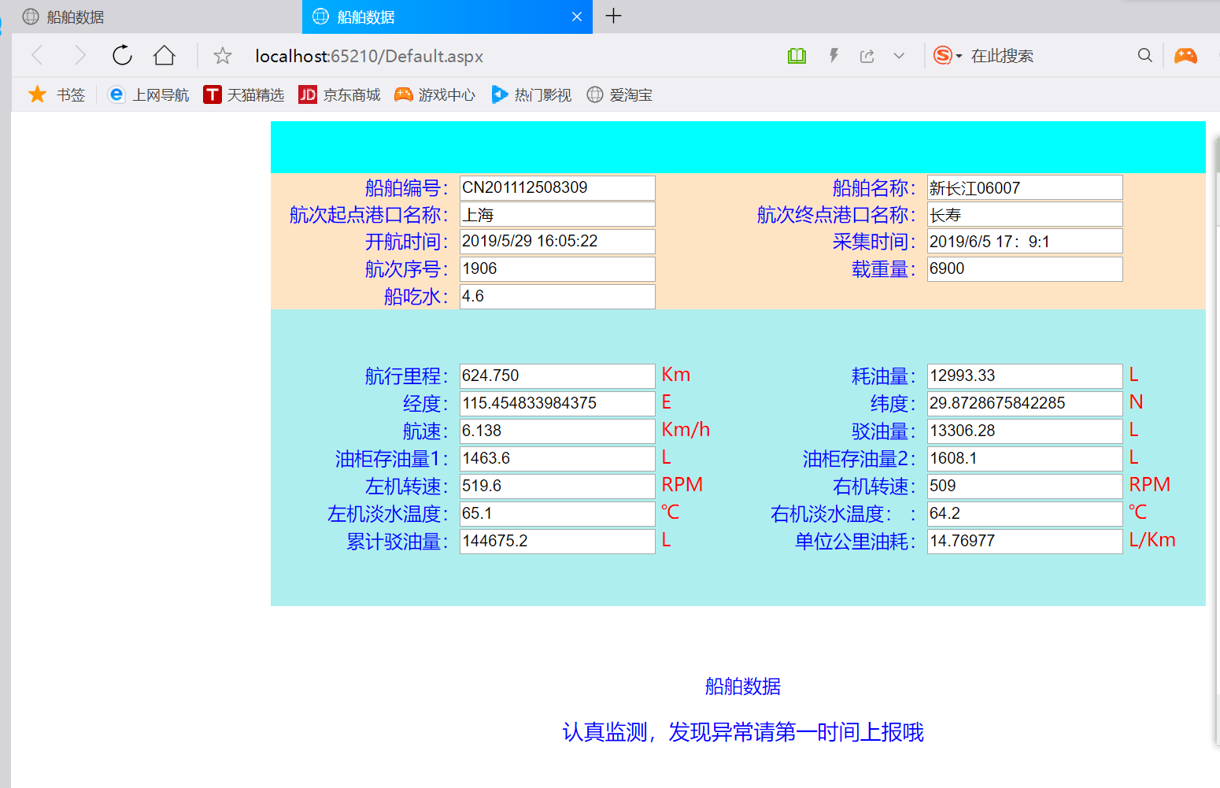
Task: Click the address bar URL
Action: pos(368,56)
